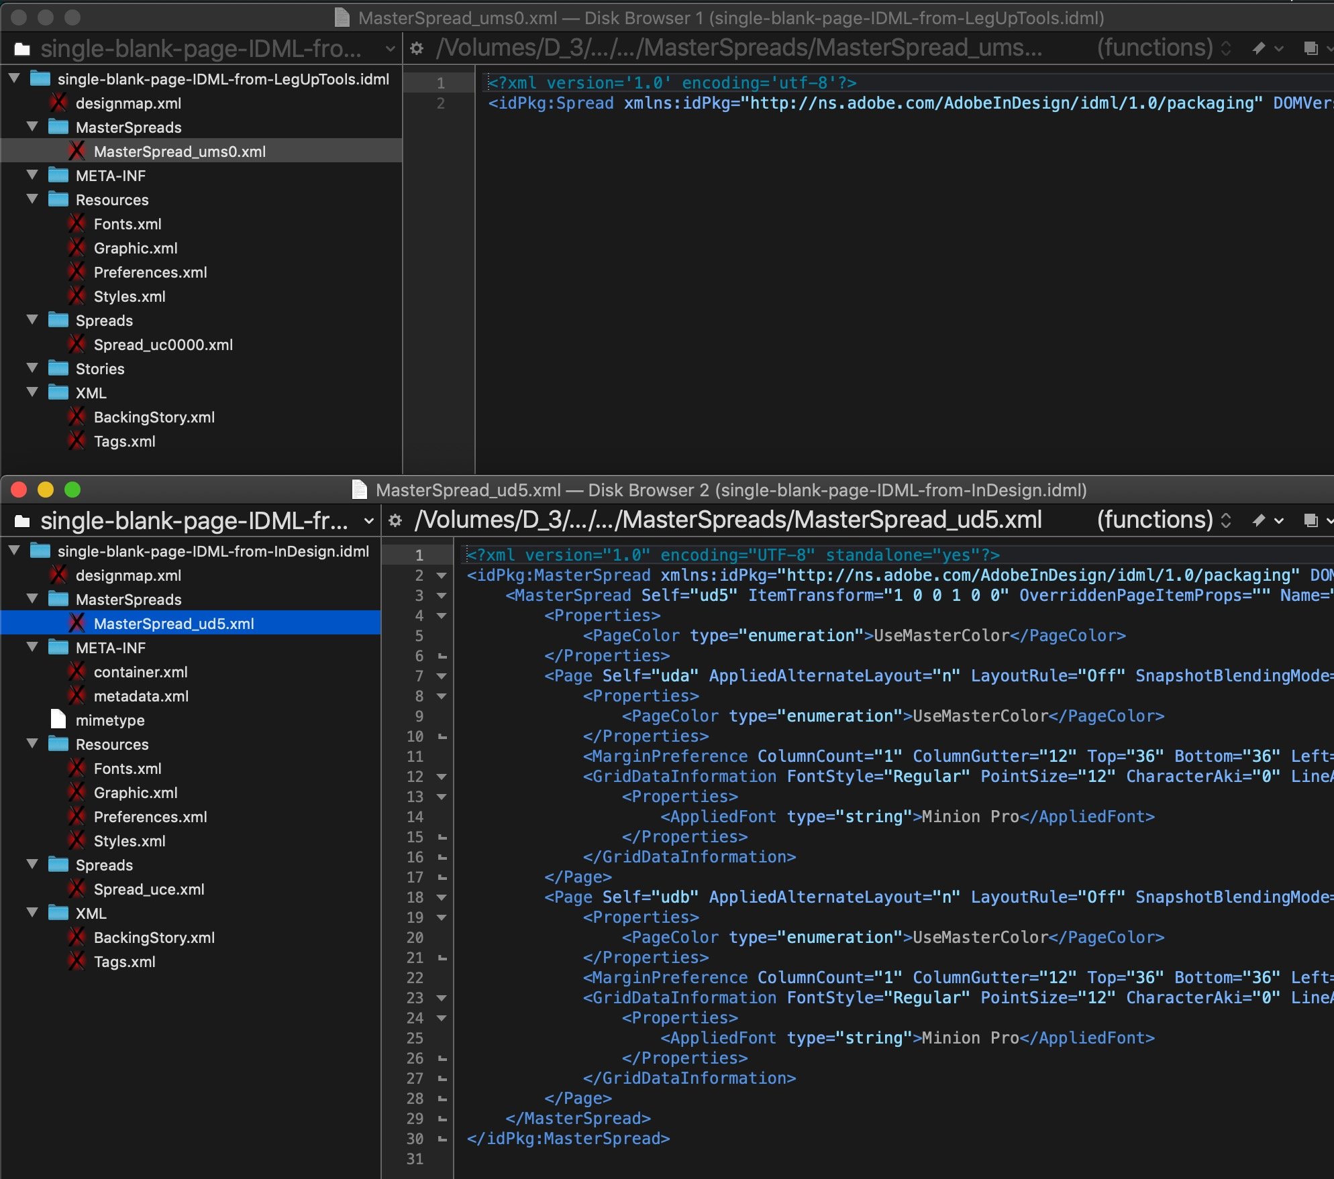Open the gear options icon in top path bar
This screenshot has height=1179, width=1334.
[416, 48]
